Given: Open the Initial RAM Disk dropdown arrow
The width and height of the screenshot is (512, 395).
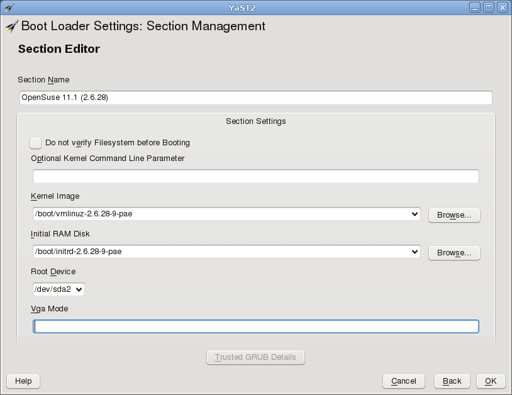Looking at the screenshot, I should 415,252.
